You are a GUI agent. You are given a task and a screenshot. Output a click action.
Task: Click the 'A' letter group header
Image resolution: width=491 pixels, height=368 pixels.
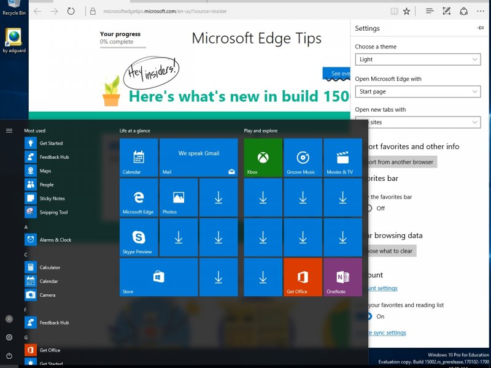26,227
